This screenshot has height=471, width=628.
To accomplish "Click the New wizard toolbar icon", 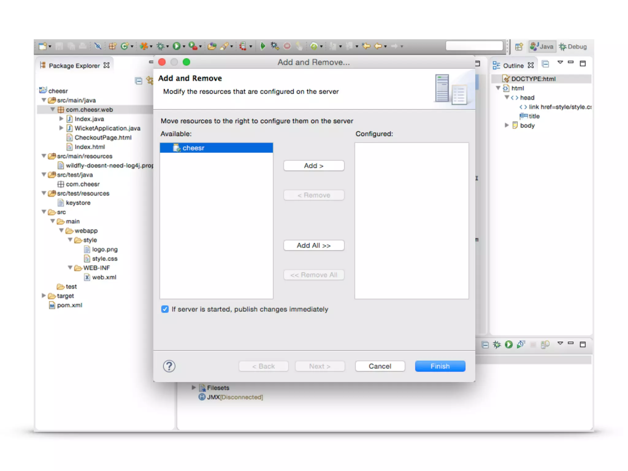I will [43, 46].
